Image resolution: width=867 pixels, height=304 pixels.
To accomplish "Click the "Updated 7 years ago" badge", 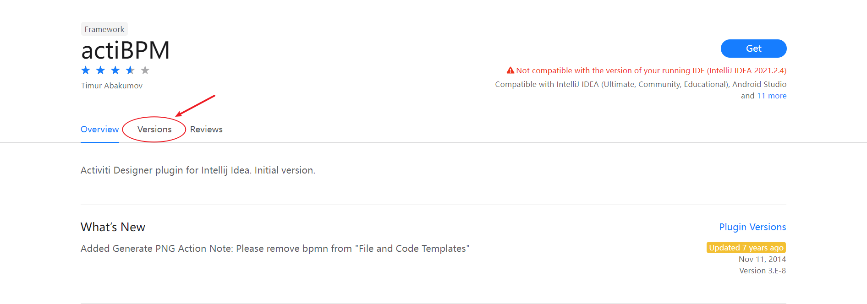I will (x=746, y=248).
